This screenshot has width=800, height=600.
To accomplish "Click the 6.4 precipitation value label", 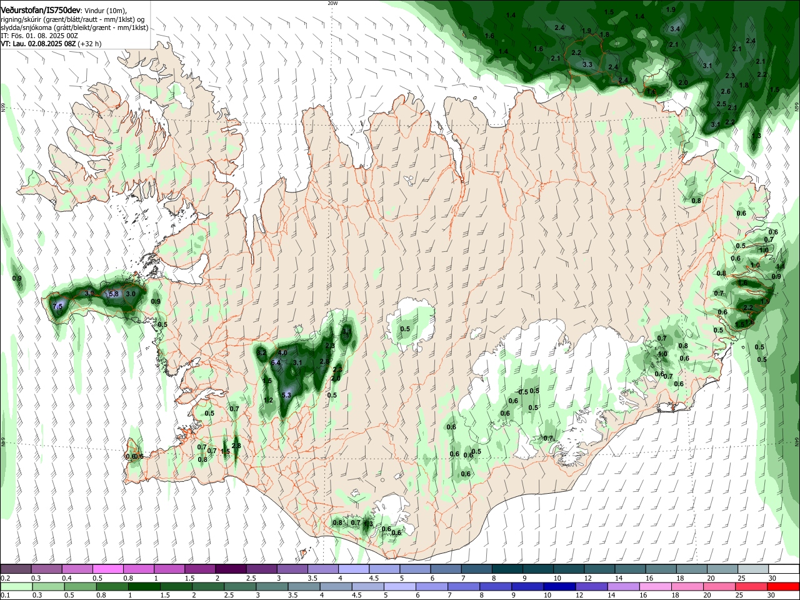I will click(276, 362).
